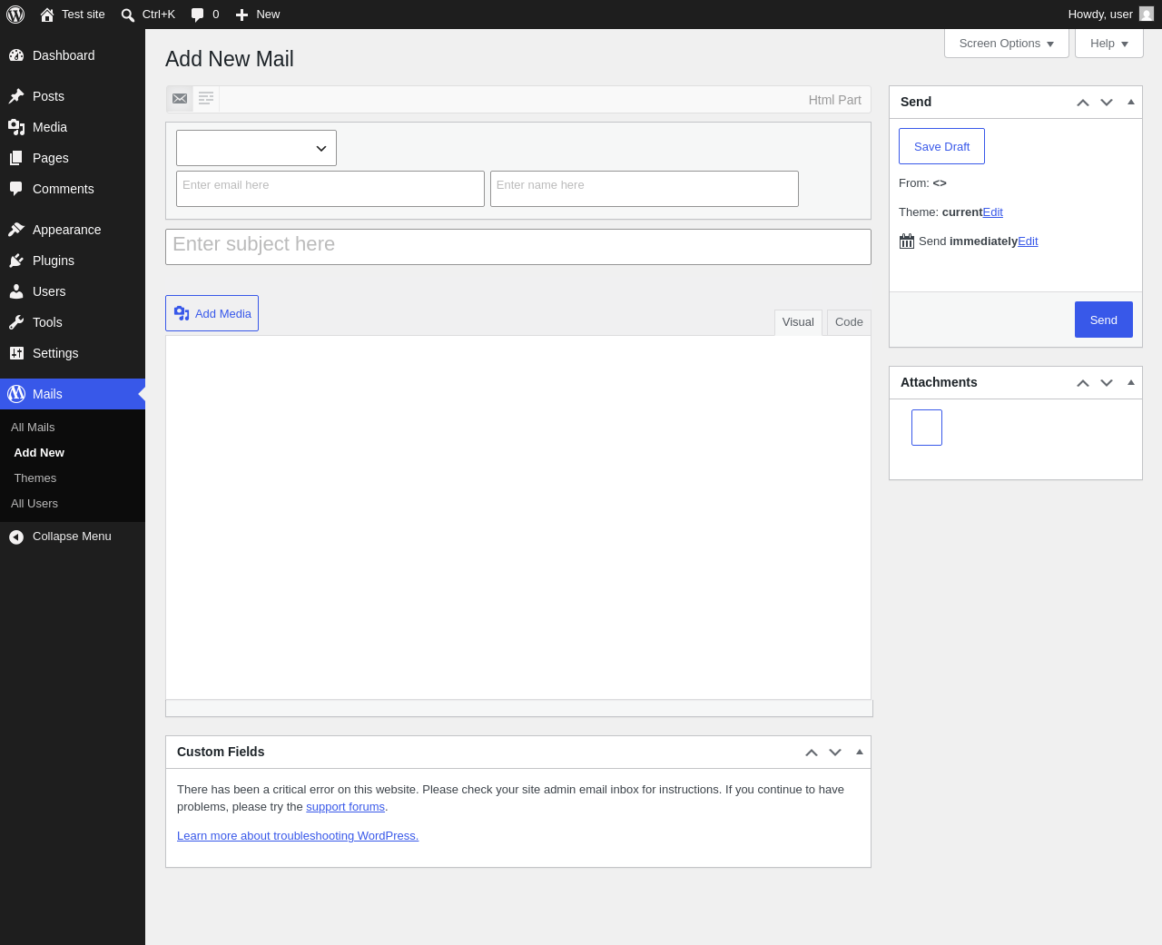
Task: Switch to the plain text part icon
Action: coord(206,98)
